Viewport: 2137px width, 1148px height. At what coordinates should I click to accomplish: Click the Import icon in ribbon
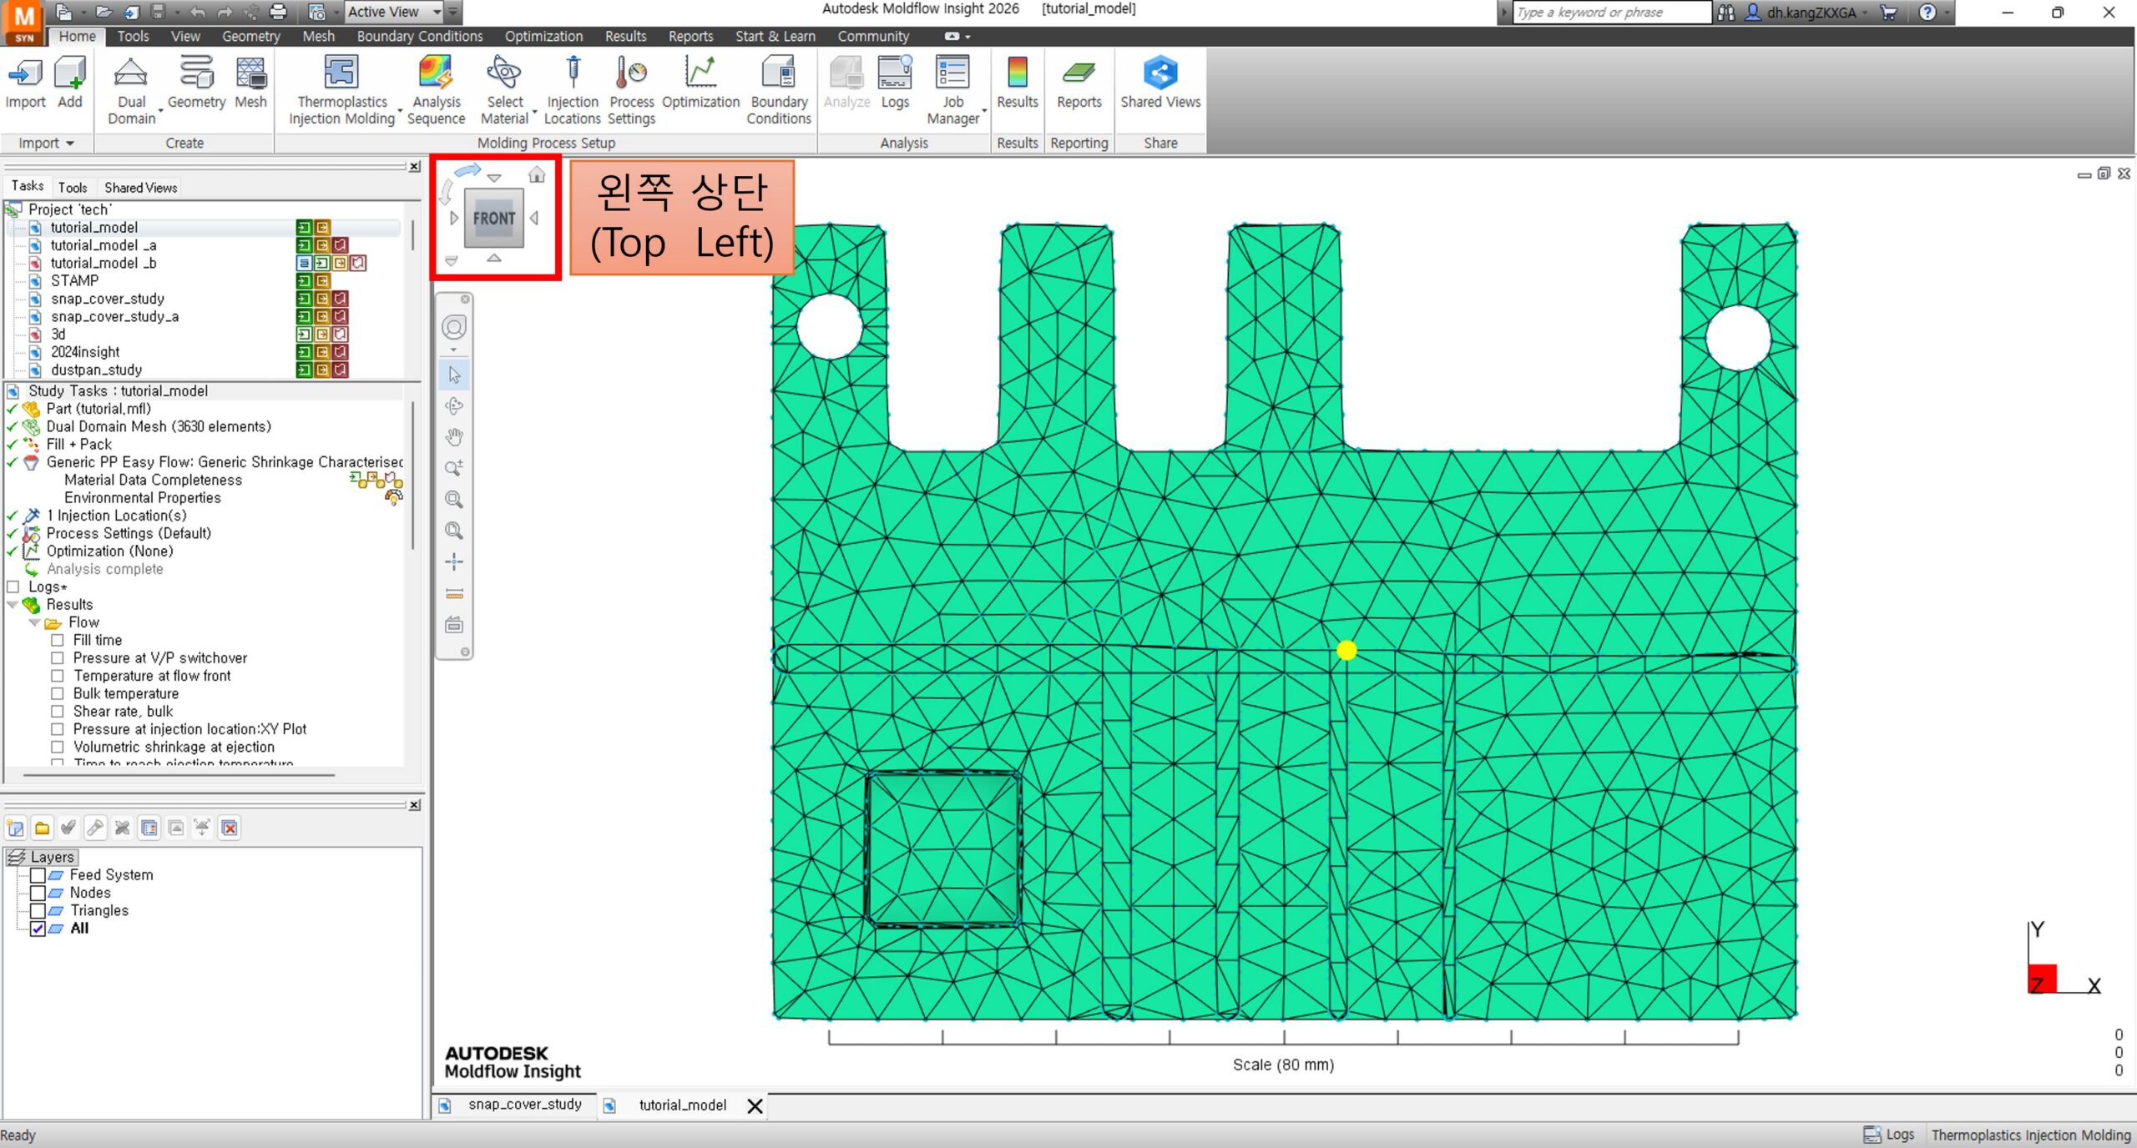25,73
